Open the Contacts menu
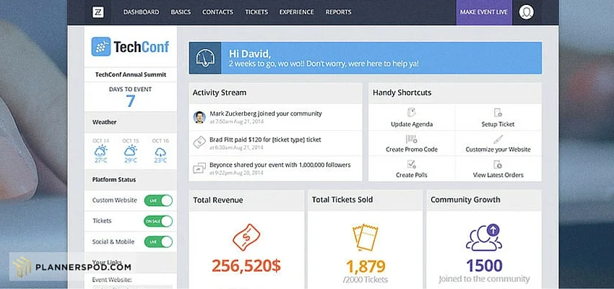This screenshot has width=614, height=289. pyautogui.click(x=217, y=12)
